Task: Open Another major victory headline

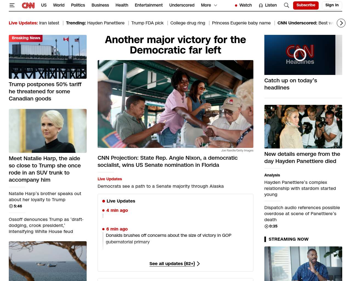Action: [x=175, y=45]
